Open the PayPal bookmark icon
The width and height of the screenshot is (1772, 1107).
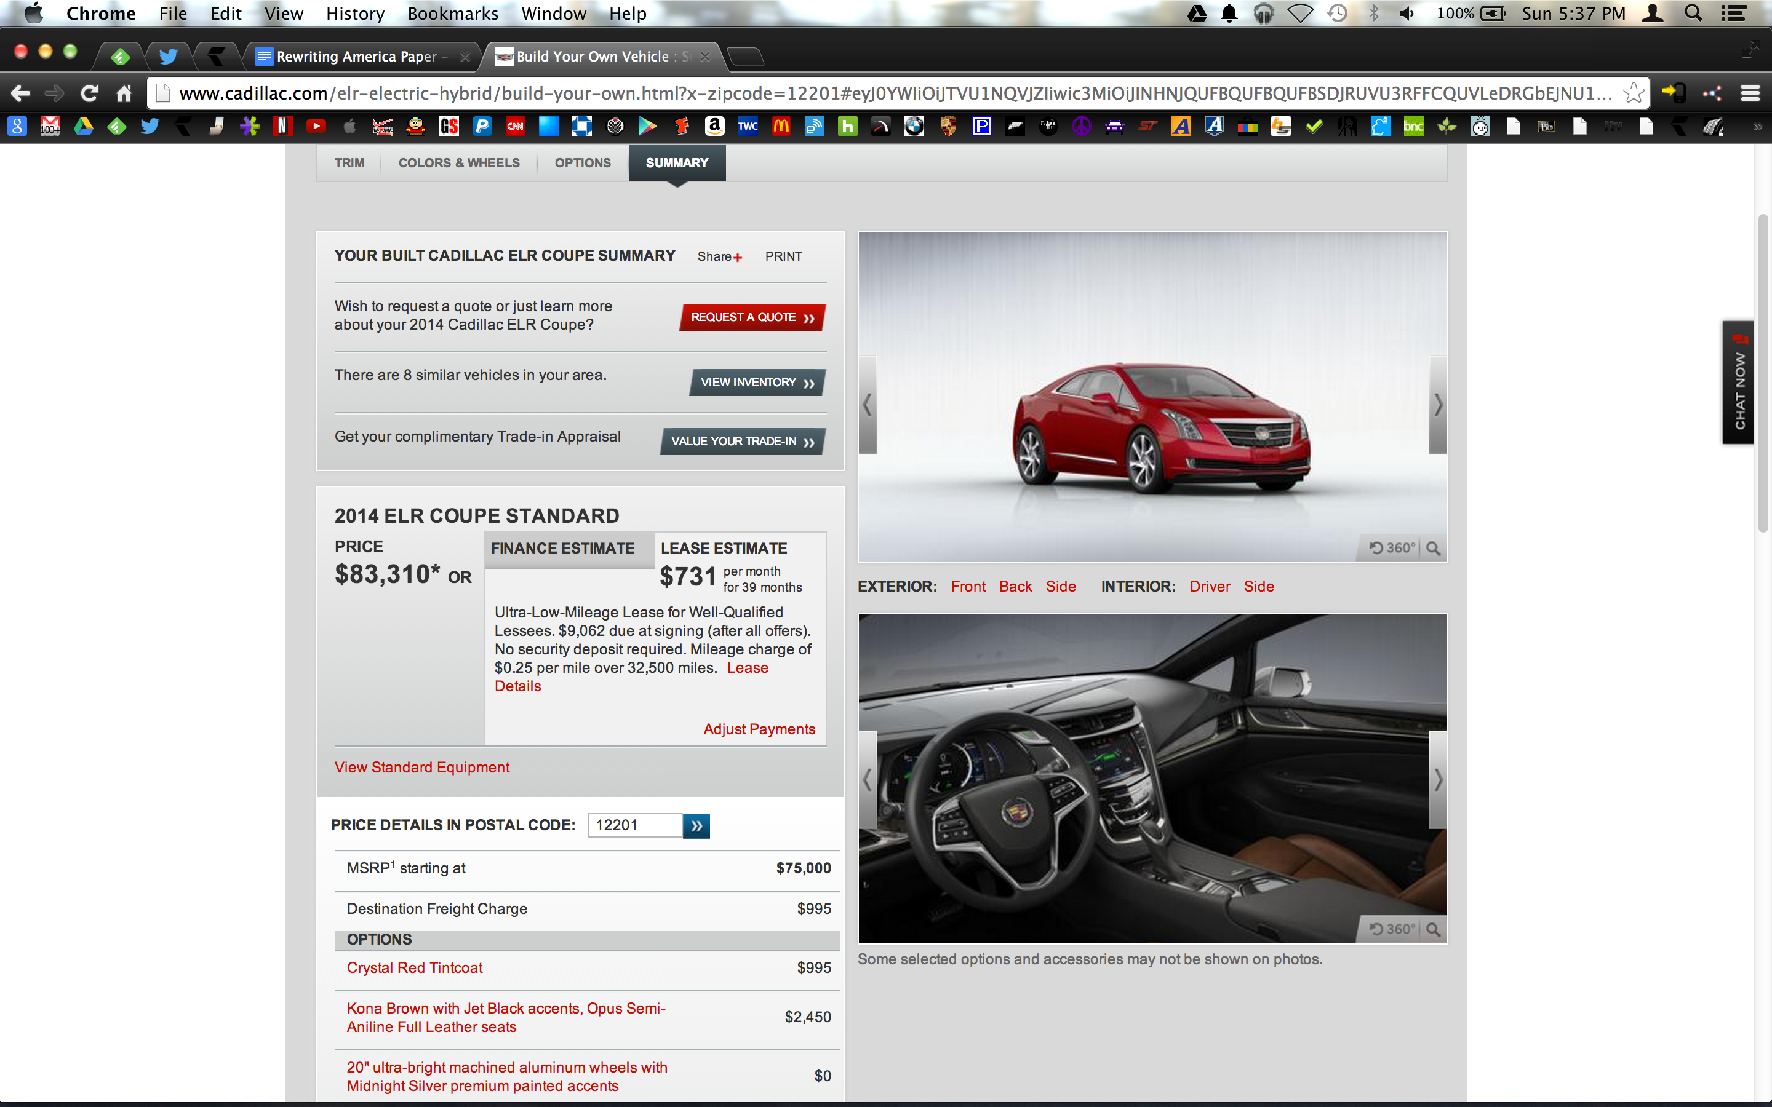click(482, 127)
